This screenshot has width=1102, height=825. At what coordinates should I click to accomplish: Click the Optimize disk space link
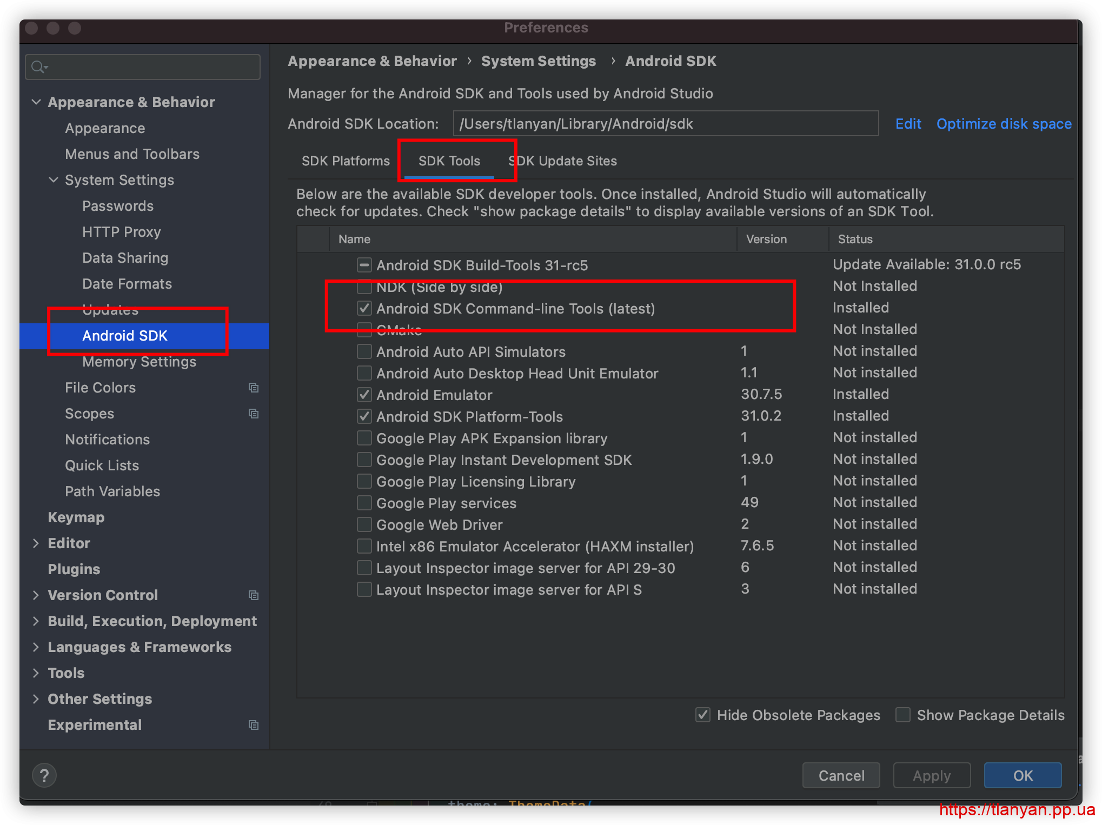1004,124
